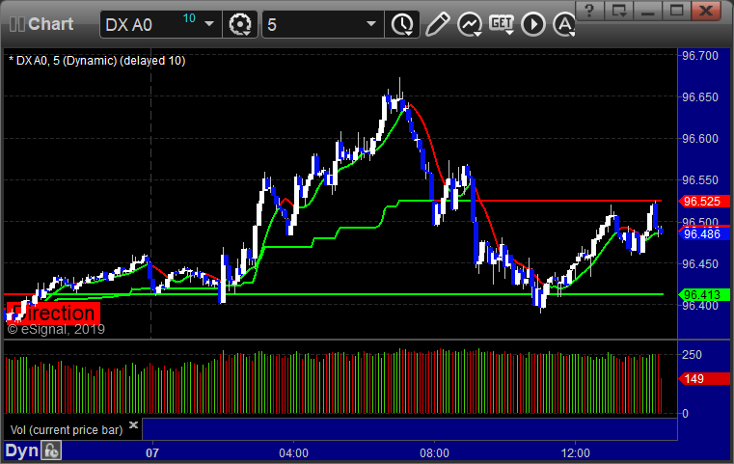Image resolution: width=734 pixels, height=464 pixels.
Task: Click the Chart title grip handle
Action: (x=16, y=24)
